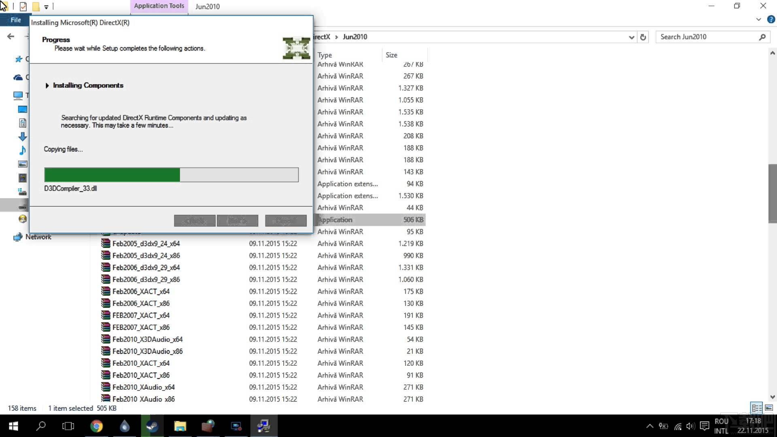Expand the Installing Components tree item
Viewport: 777px width, 437px height.
[47, 85]
